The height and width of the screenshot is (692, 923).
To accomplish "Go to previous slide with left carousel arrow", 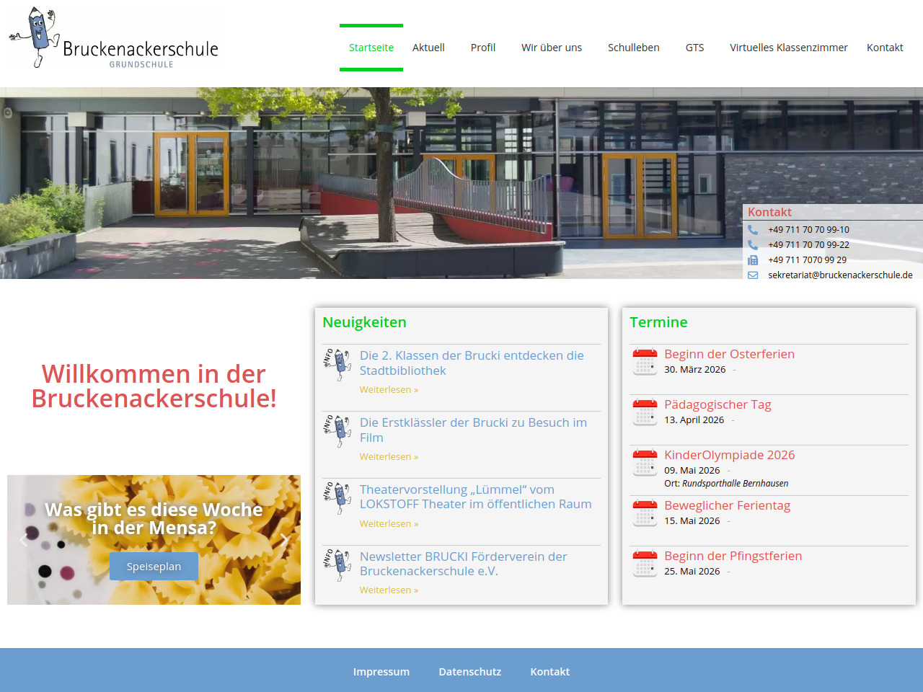I will (24, 540).
